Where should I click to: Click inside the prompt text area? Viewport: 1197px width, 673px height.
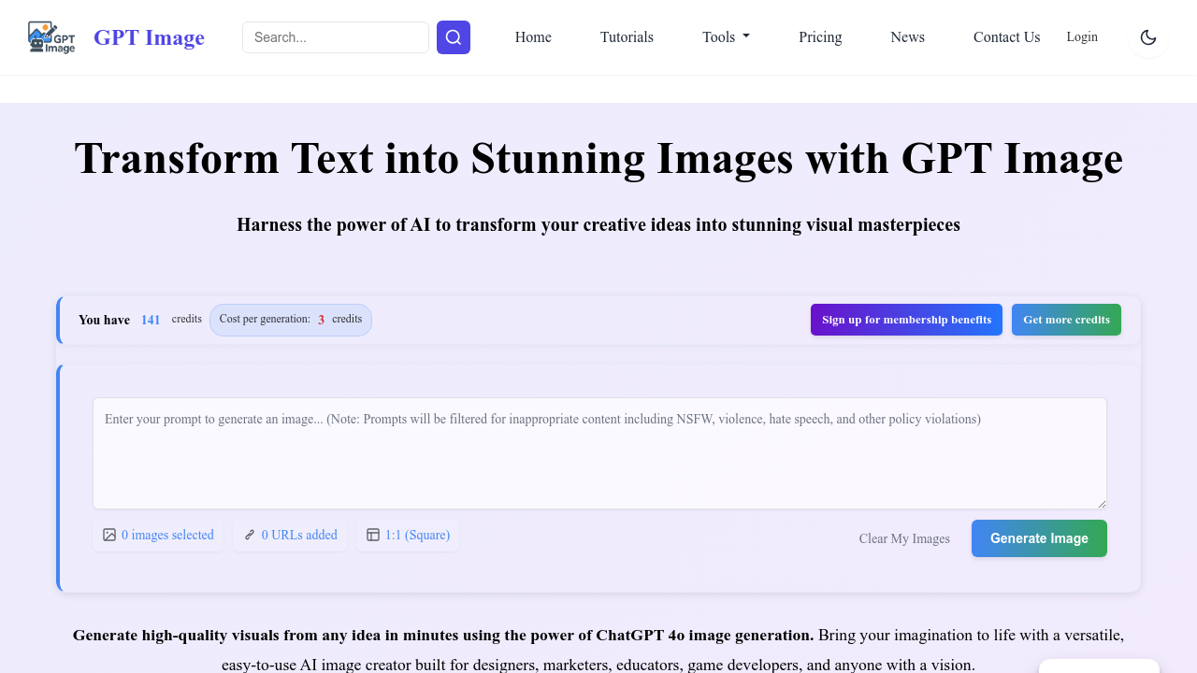[598, 453]
